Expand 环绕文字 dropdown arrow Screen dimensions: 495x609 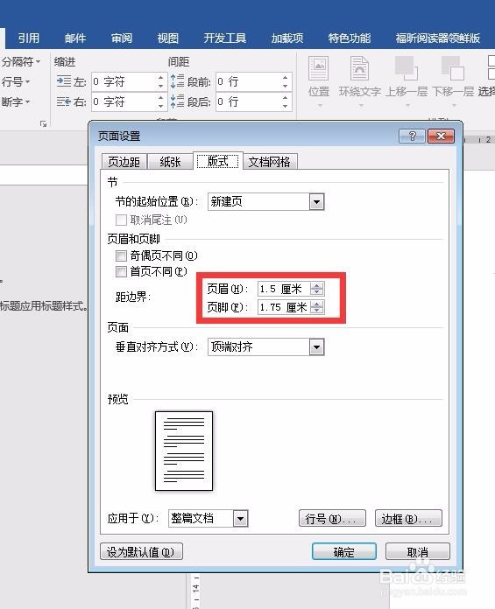click(x=361, y=106)
